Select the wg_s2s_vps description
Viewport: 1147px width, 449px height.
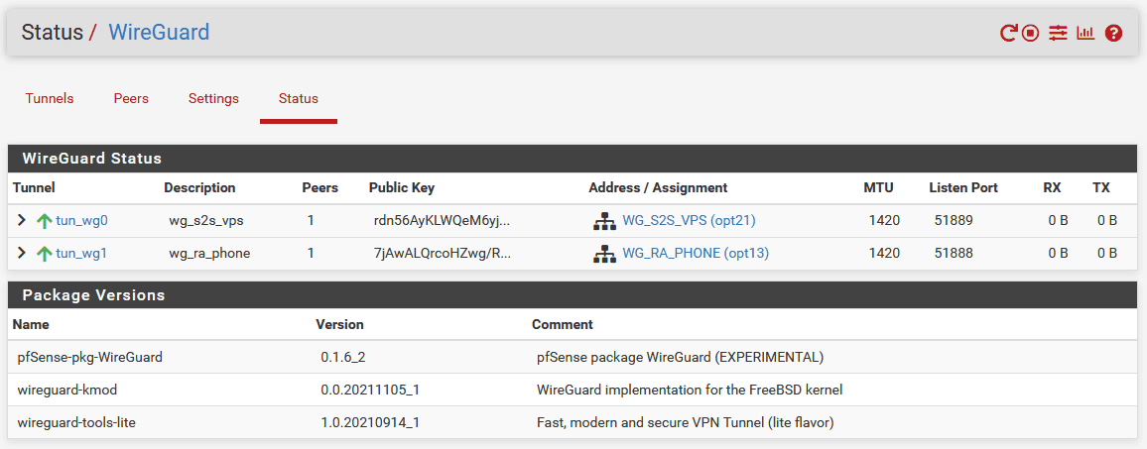[206, 220]
